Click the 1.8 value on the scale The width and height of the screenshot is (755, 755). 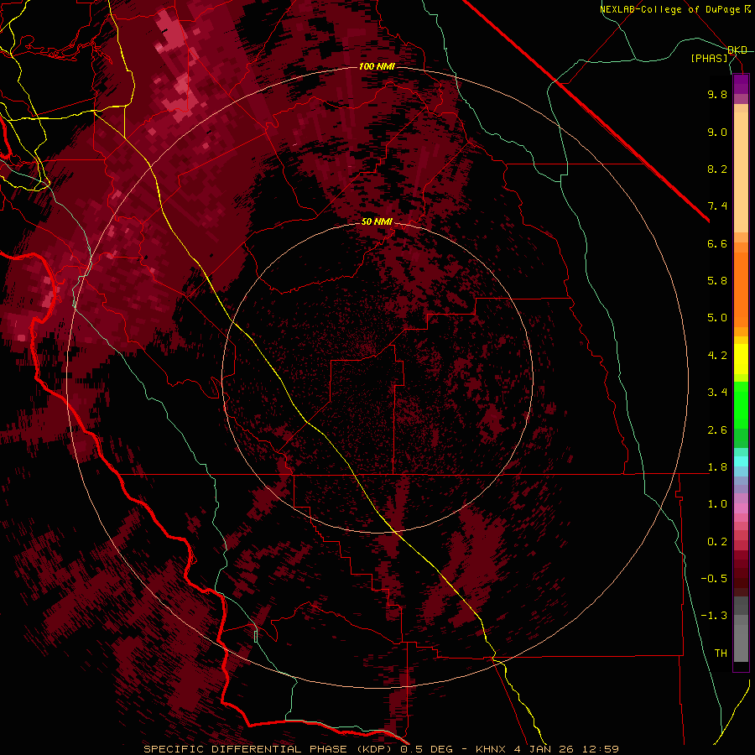pyautogui.click(x=717, y=467)
